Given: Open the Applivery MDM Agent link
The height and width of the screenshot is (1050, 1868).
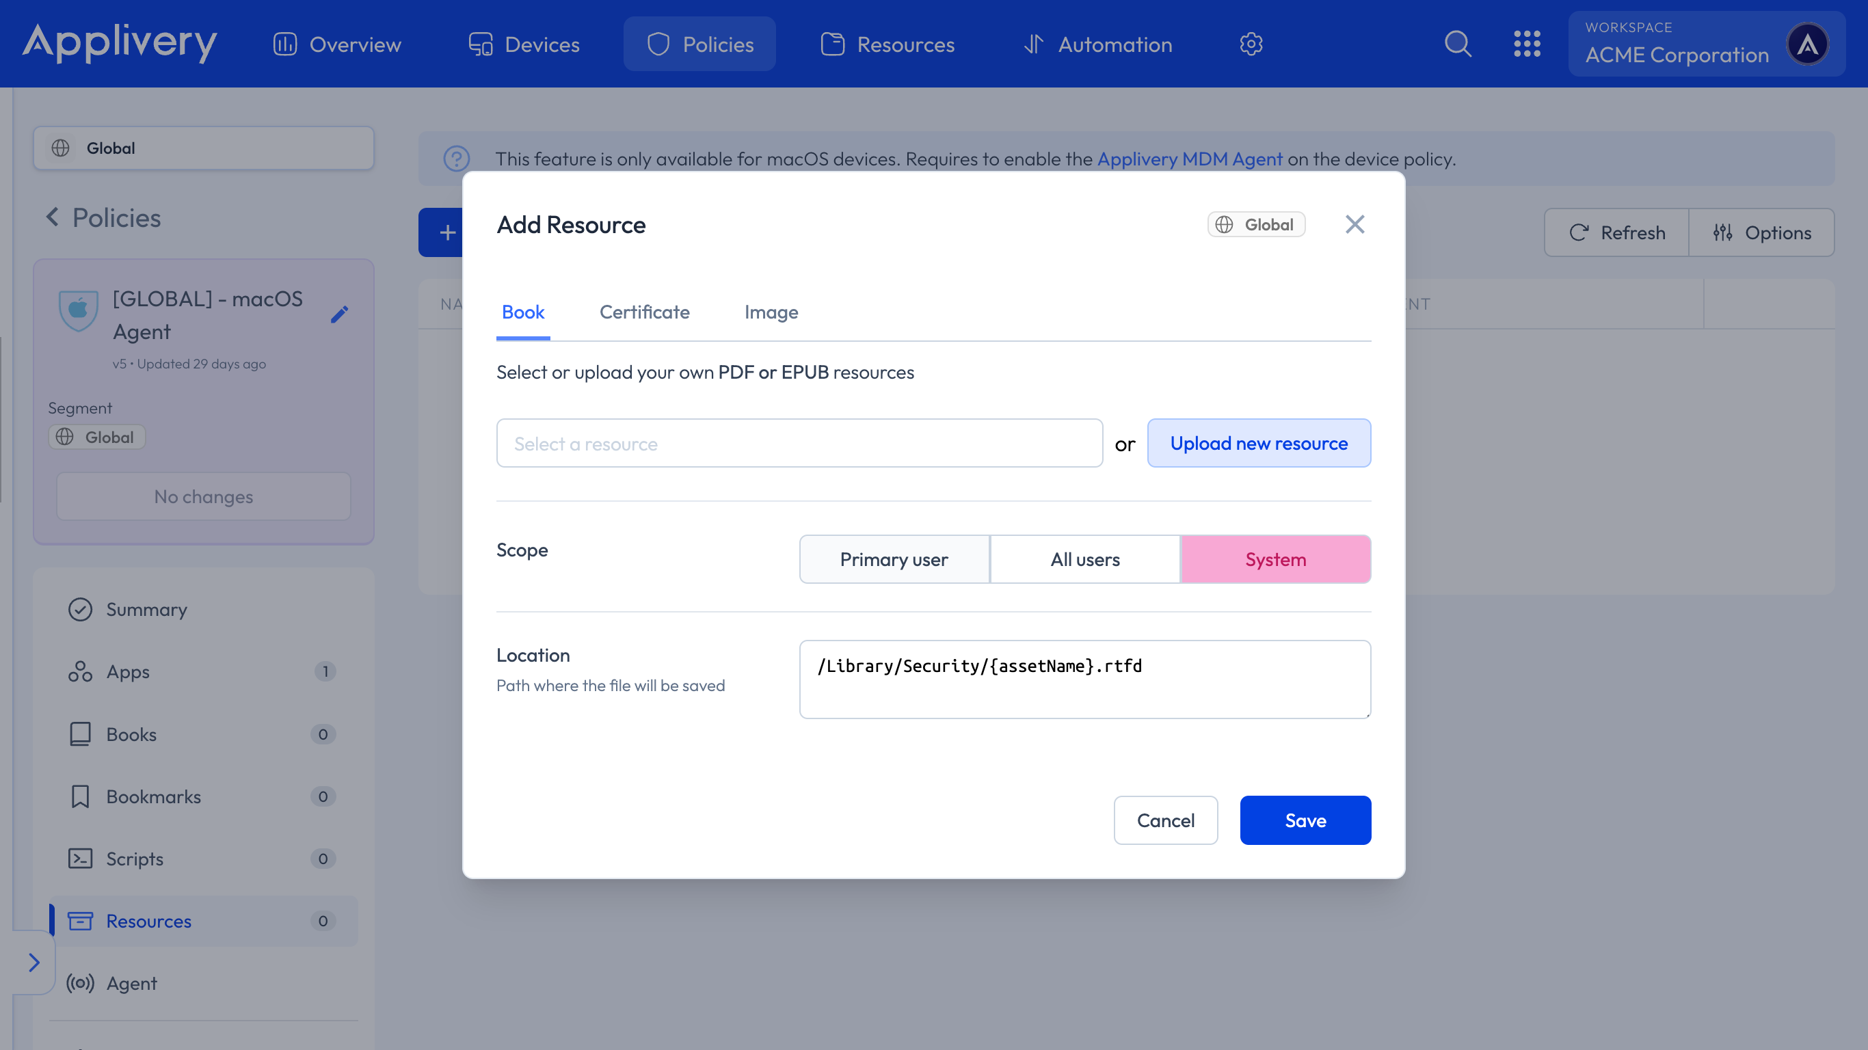Looking at the screenshot, I should point(1189,159).
